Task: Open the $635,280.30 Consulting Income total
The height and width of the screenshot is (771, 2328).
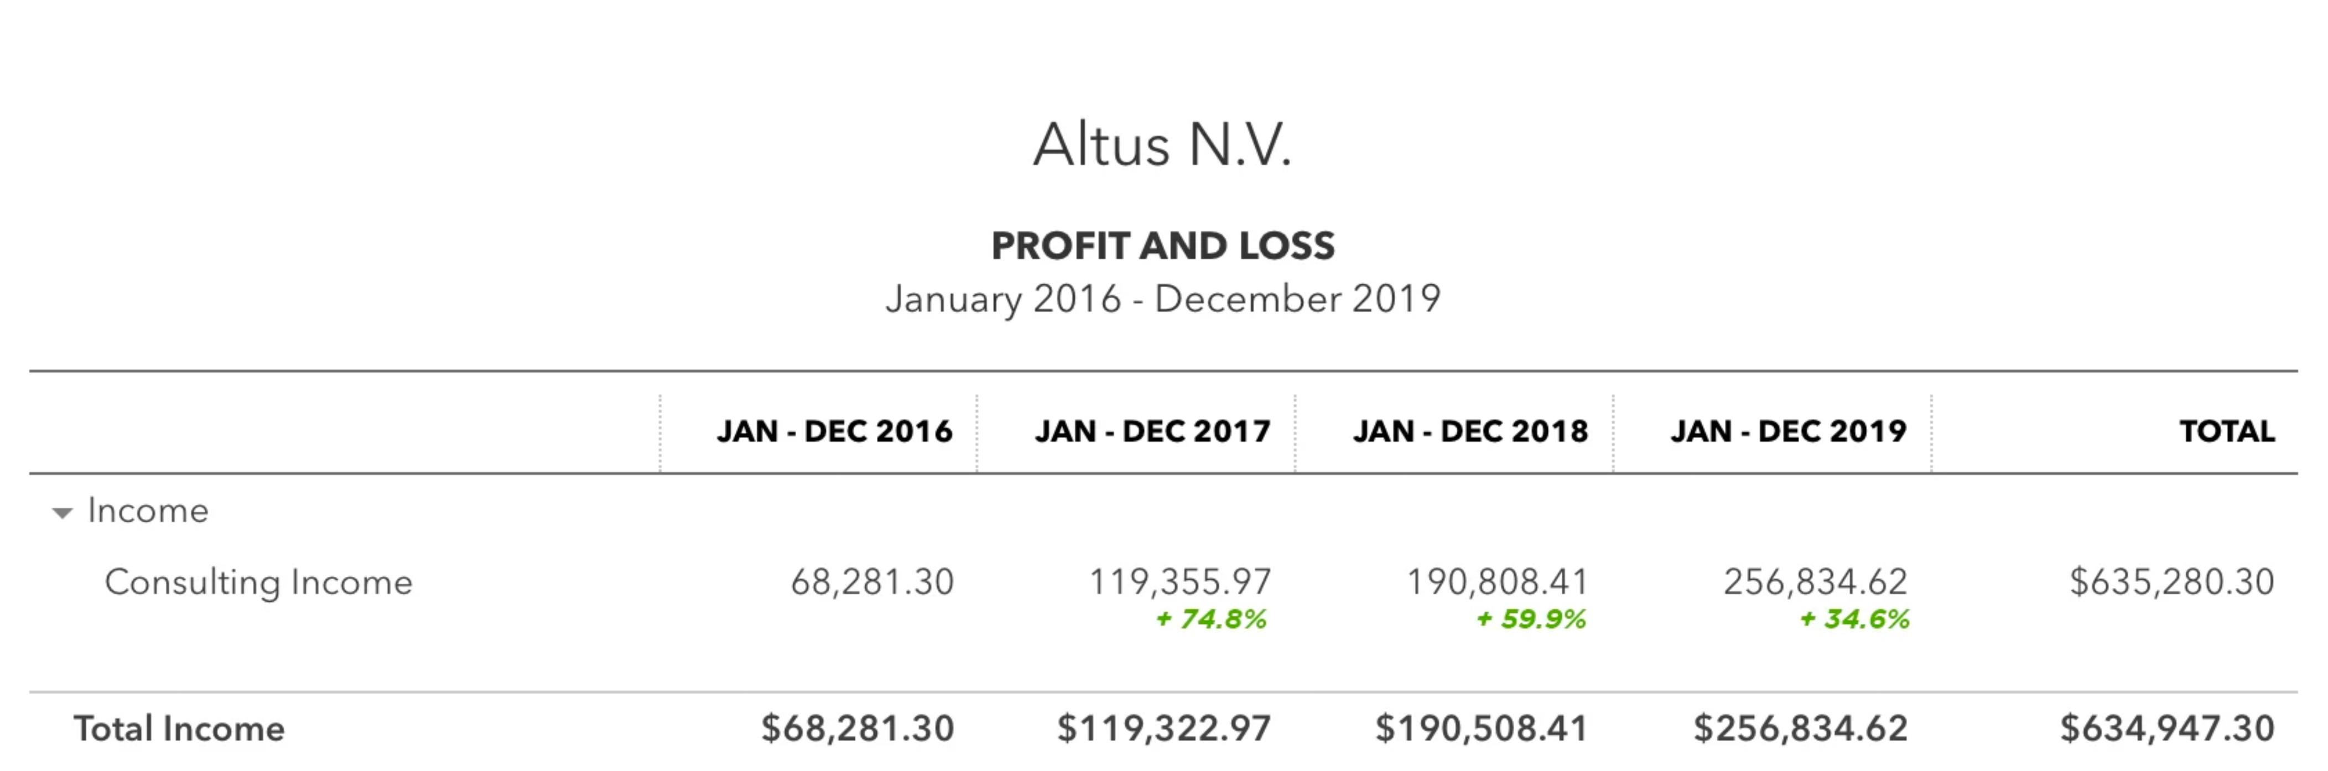Action: click(x=2171, y=582)
